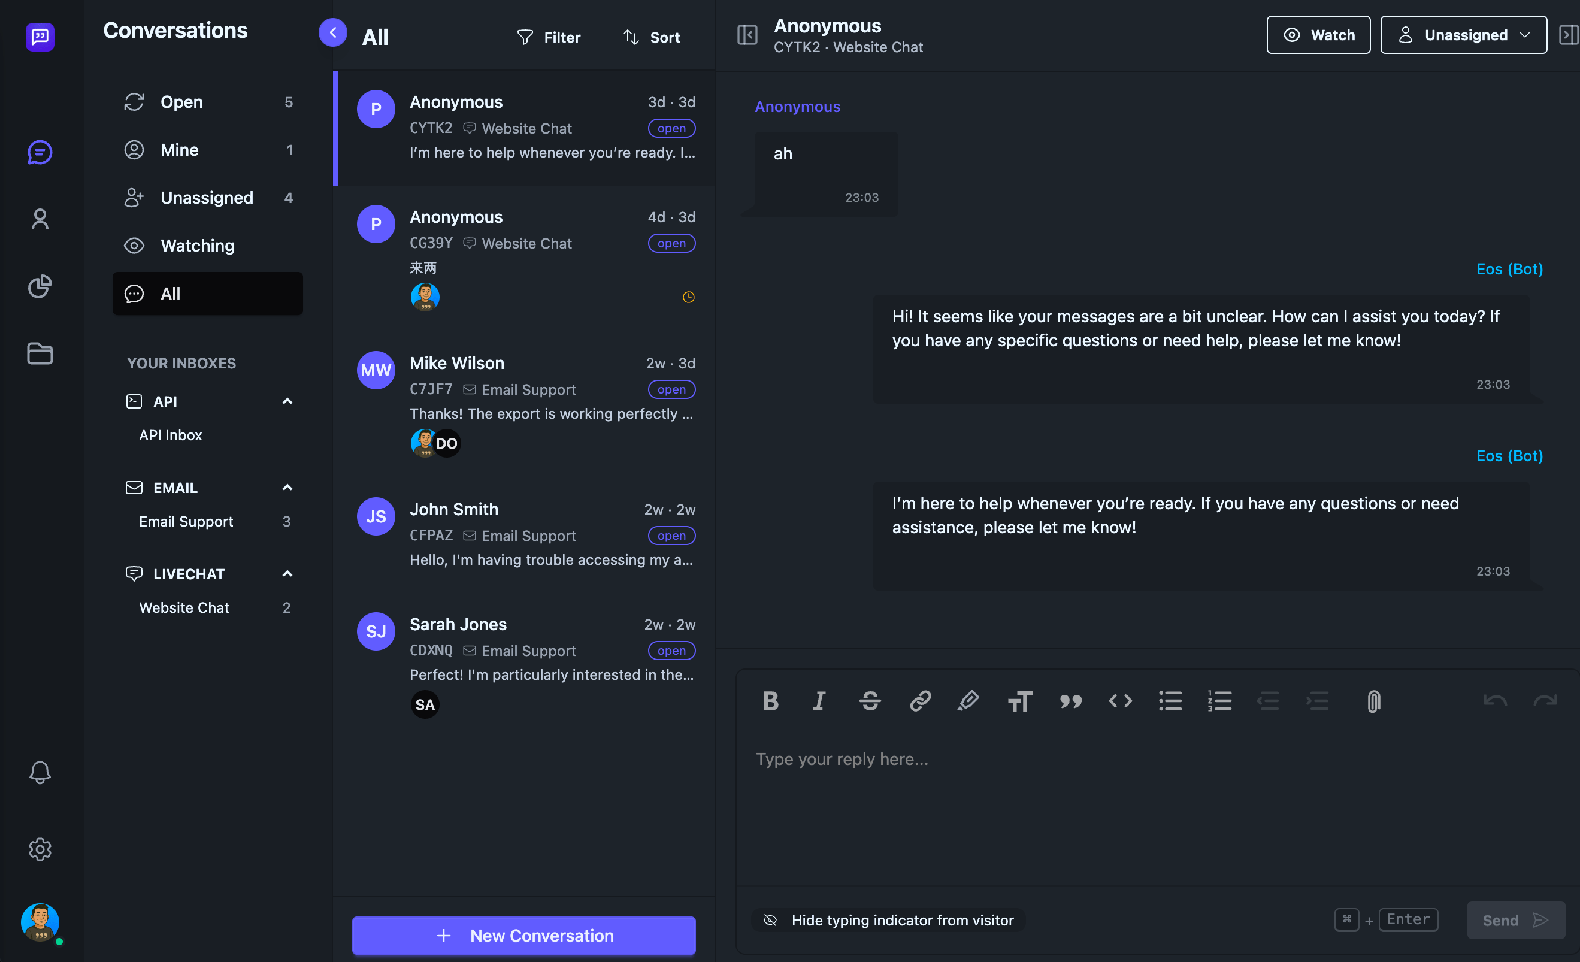
Task: Insert code formatting
Action: point(1120,701)
